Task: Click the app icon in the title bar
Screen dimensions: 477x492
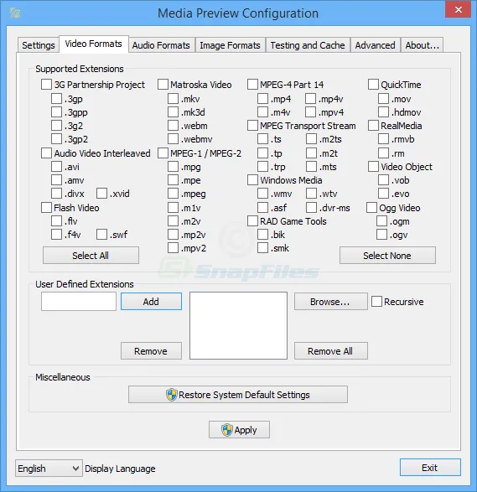Action: (15, 13)
